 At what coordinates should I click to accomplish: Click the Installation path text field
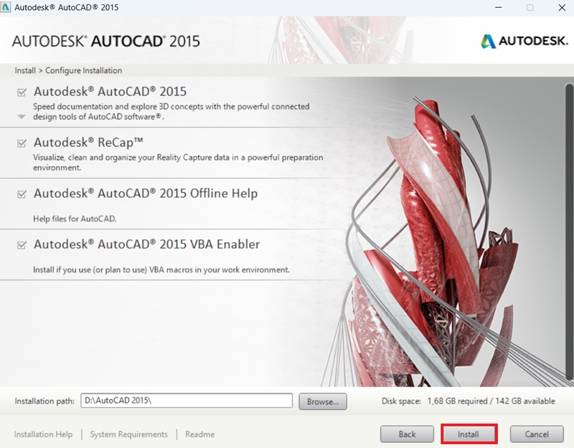[186, 401]
